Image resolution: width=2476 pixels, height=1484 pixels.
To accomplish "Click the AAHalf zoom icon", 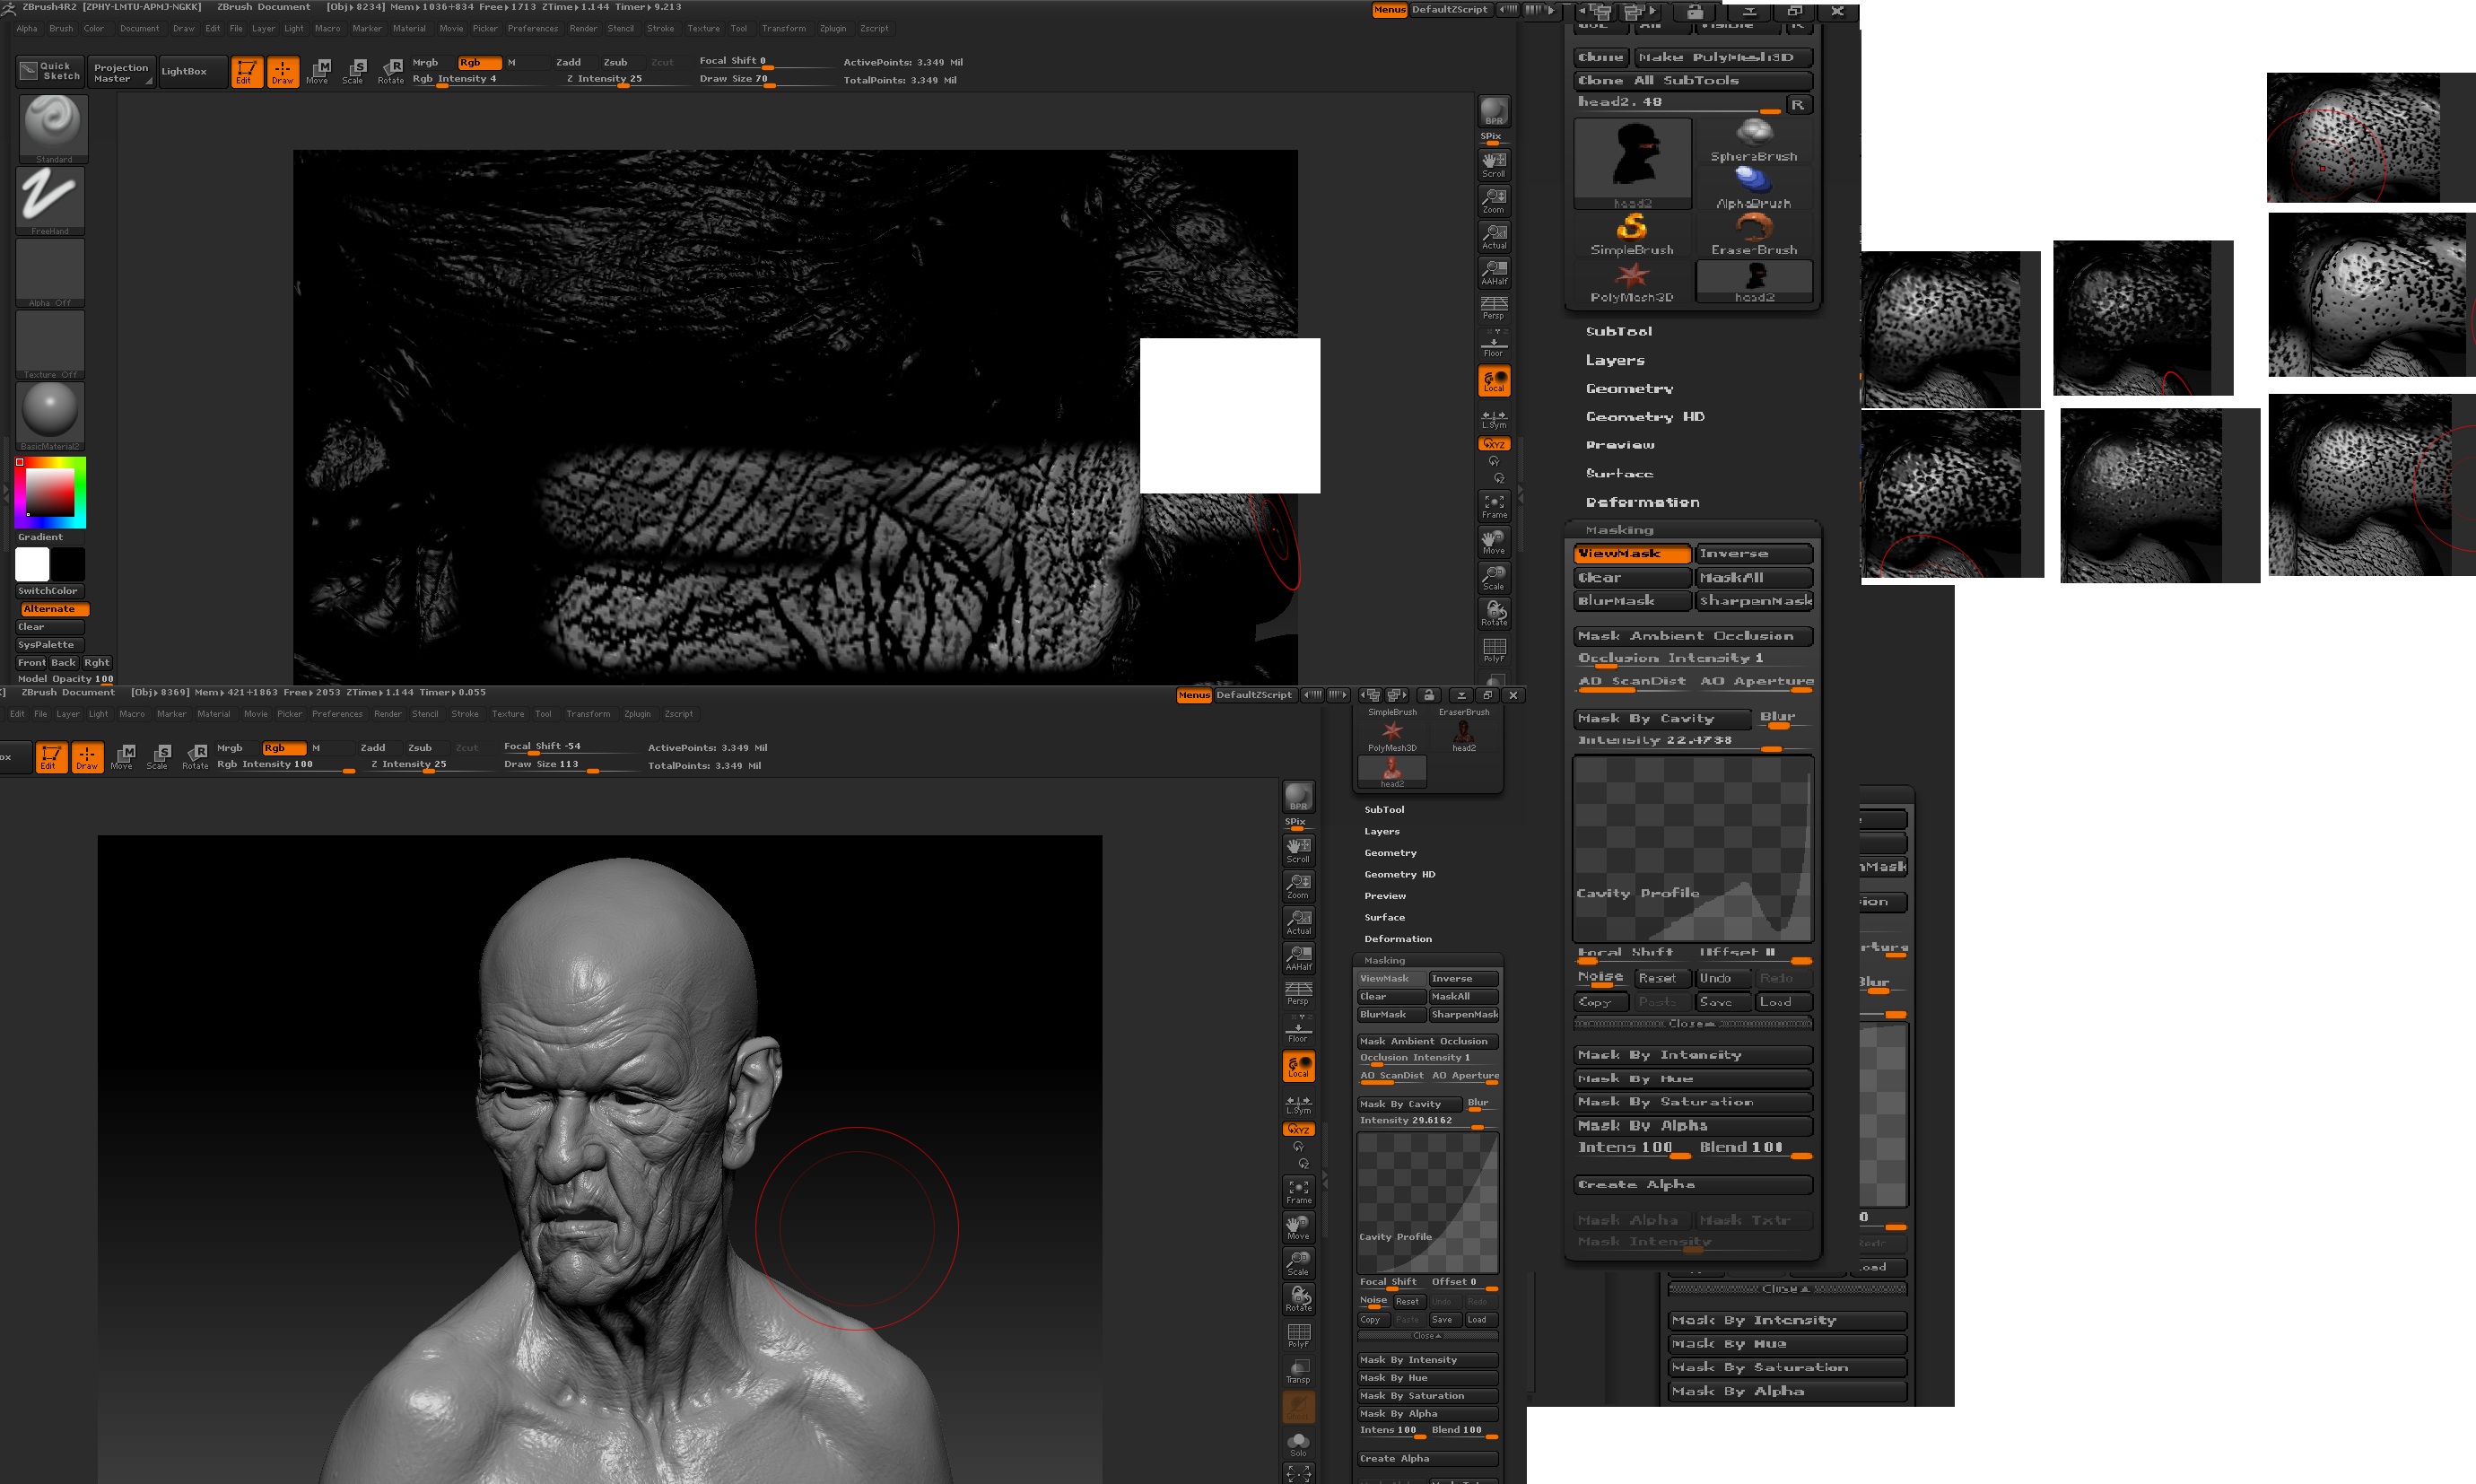I will coord(1494,271).
